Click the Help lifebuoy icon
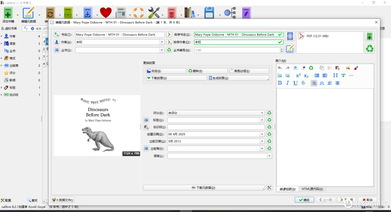This screenshot has width=391, height=212. [138, 13]
